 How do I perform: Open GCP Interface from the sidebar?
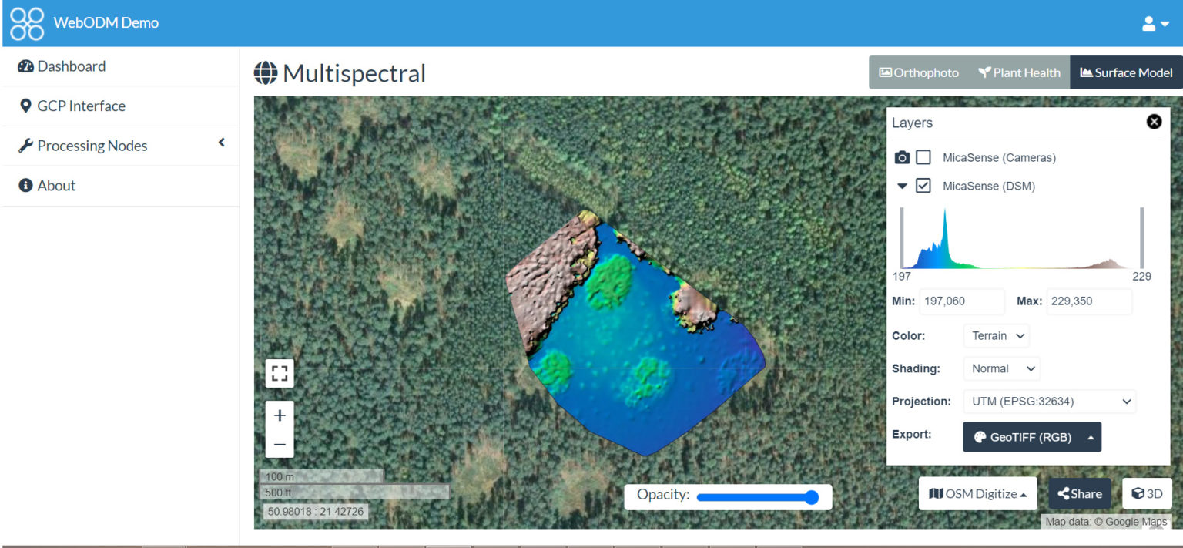coord(81,106)
